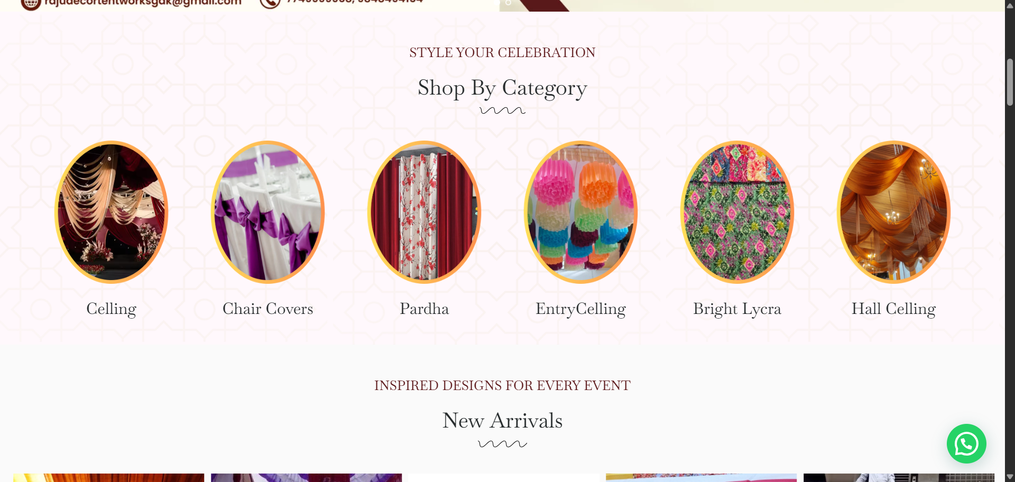Click the Hall Celling category name
This screenshot has height=482, width=1015.
pos(893,309)
